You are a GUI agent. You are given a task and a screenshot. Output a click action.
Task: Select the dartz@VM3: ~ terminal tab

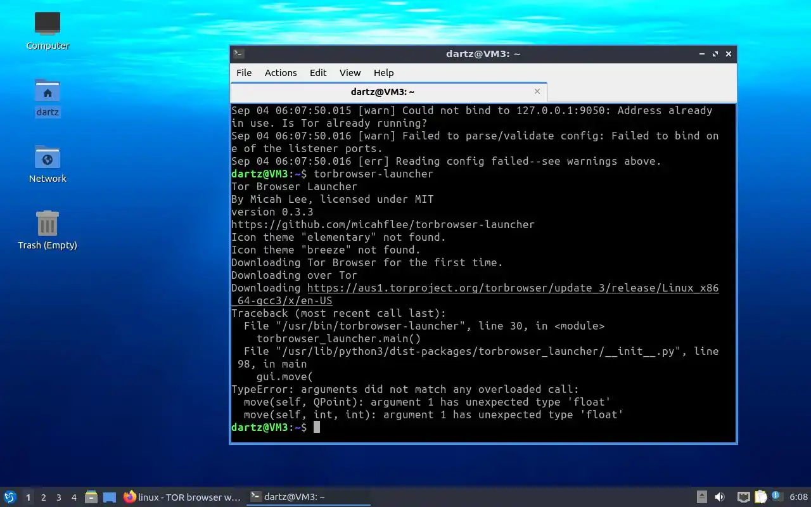388,92
